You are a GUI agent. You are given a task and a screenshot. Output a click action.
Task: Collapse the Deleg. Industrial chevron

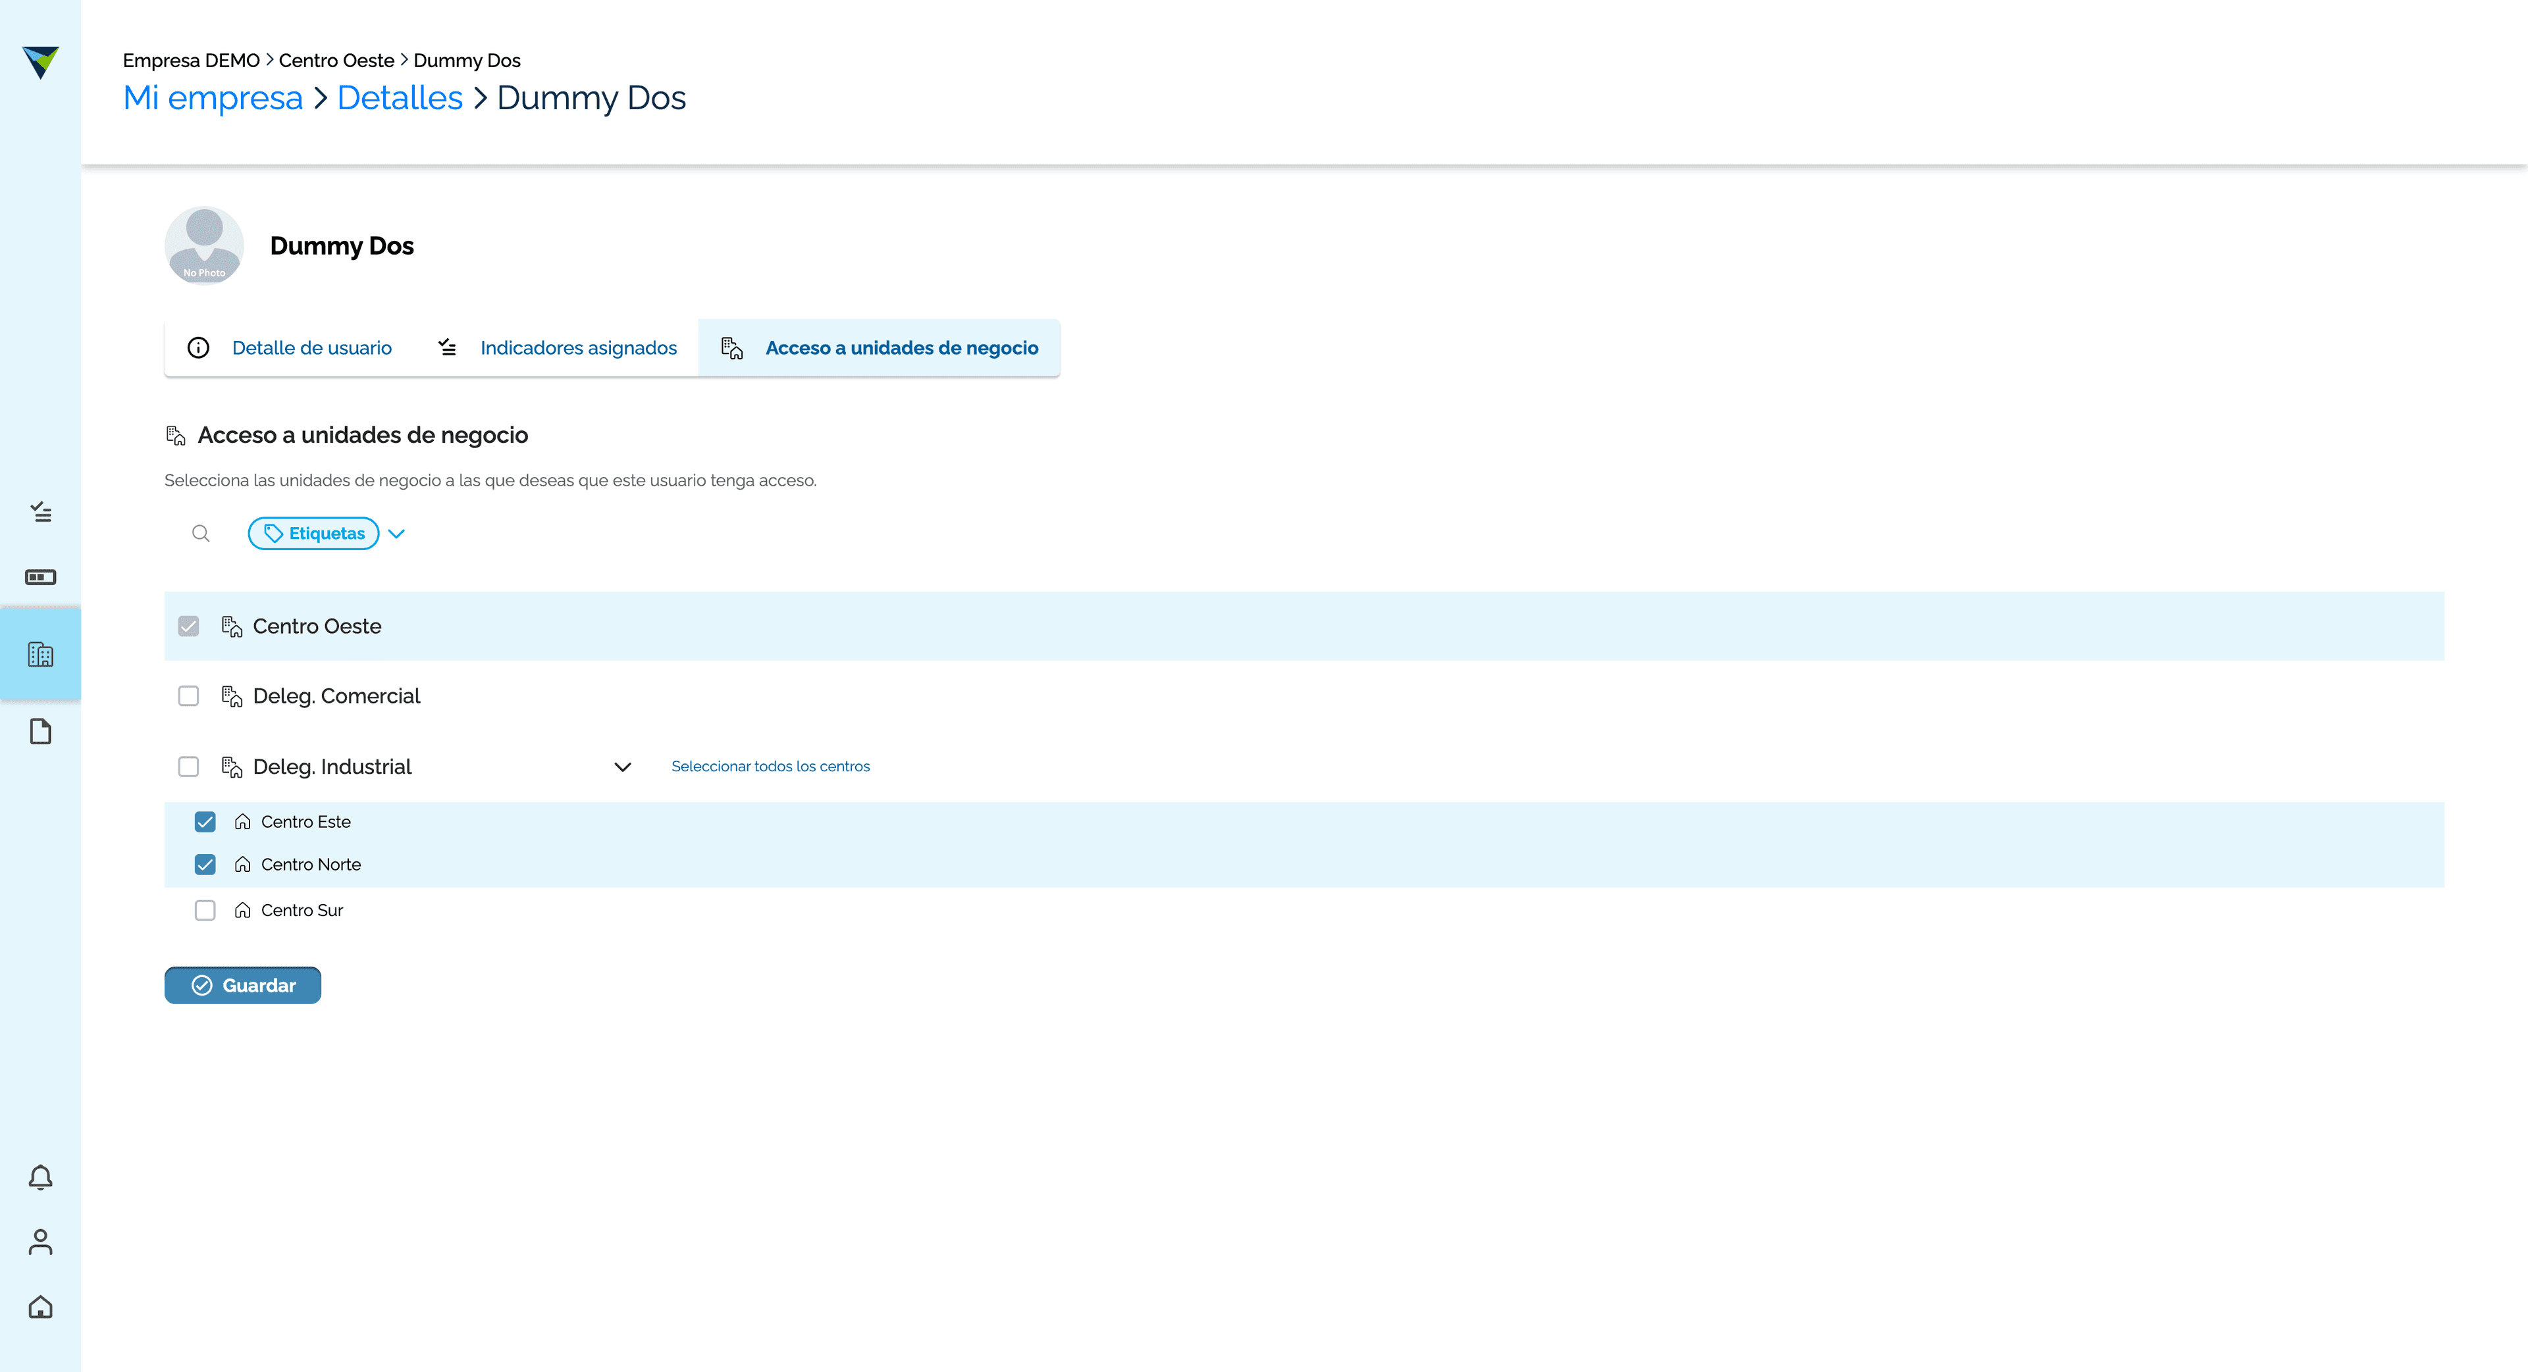(x=622, y=767)
